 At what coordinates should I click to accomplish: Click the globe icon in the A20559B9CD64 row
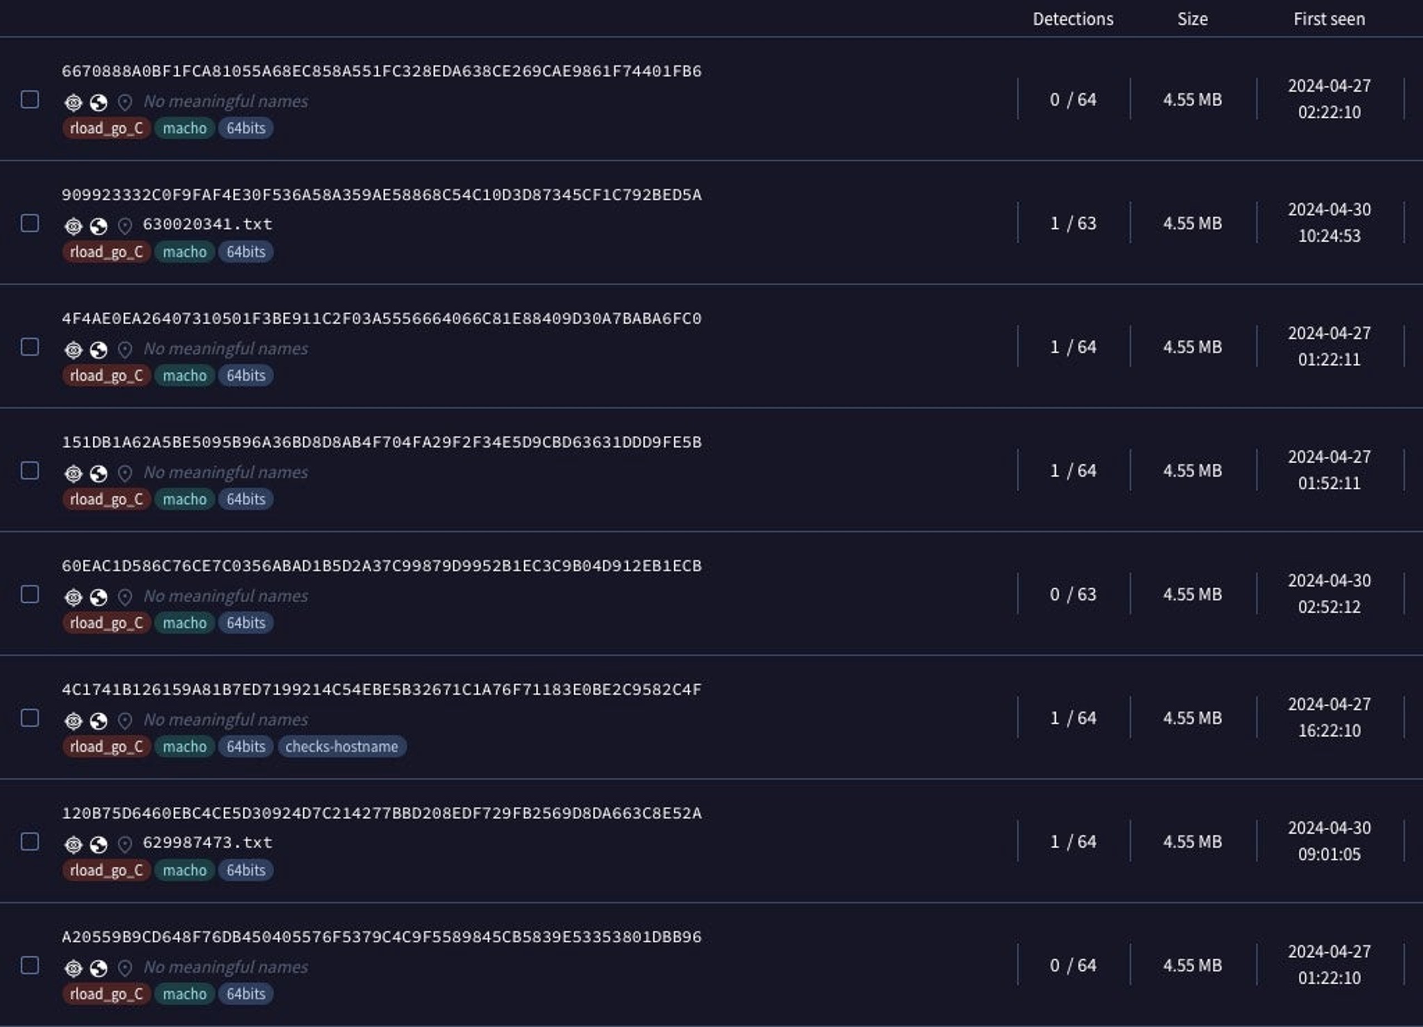click(98, 968)
